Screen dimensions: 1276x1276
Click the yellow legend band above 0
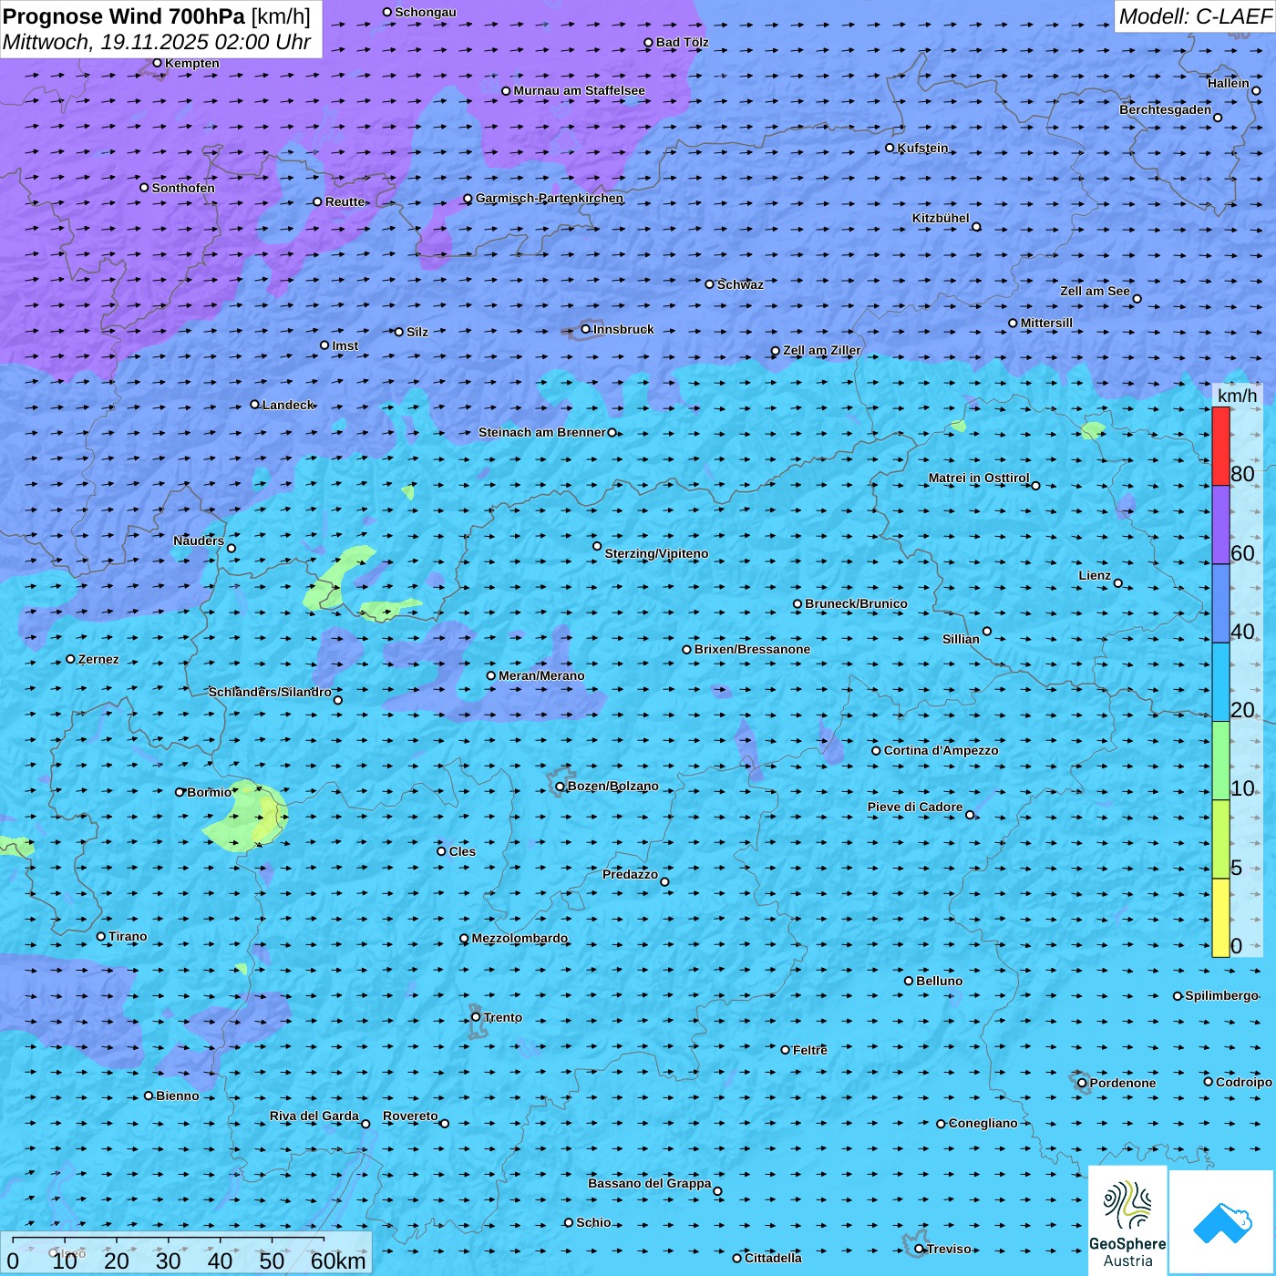[1220, 918]
